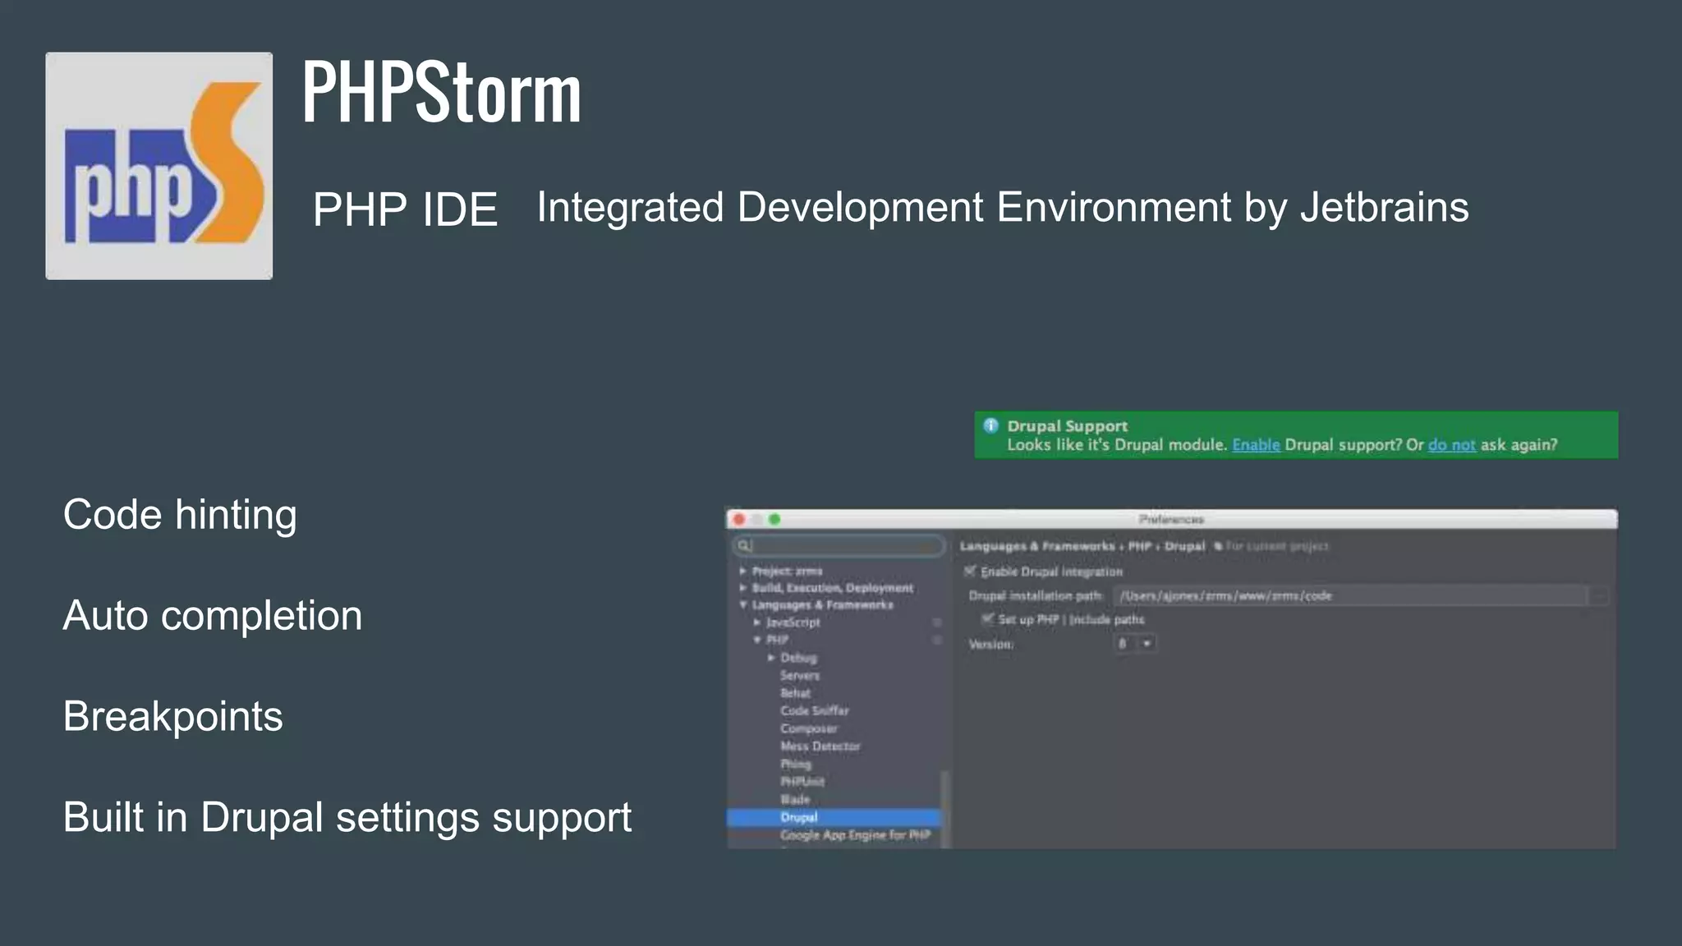The image size is (1682, 946).
Task: Click the project-level icon beside JavaScript row
Action: [937, 622]
